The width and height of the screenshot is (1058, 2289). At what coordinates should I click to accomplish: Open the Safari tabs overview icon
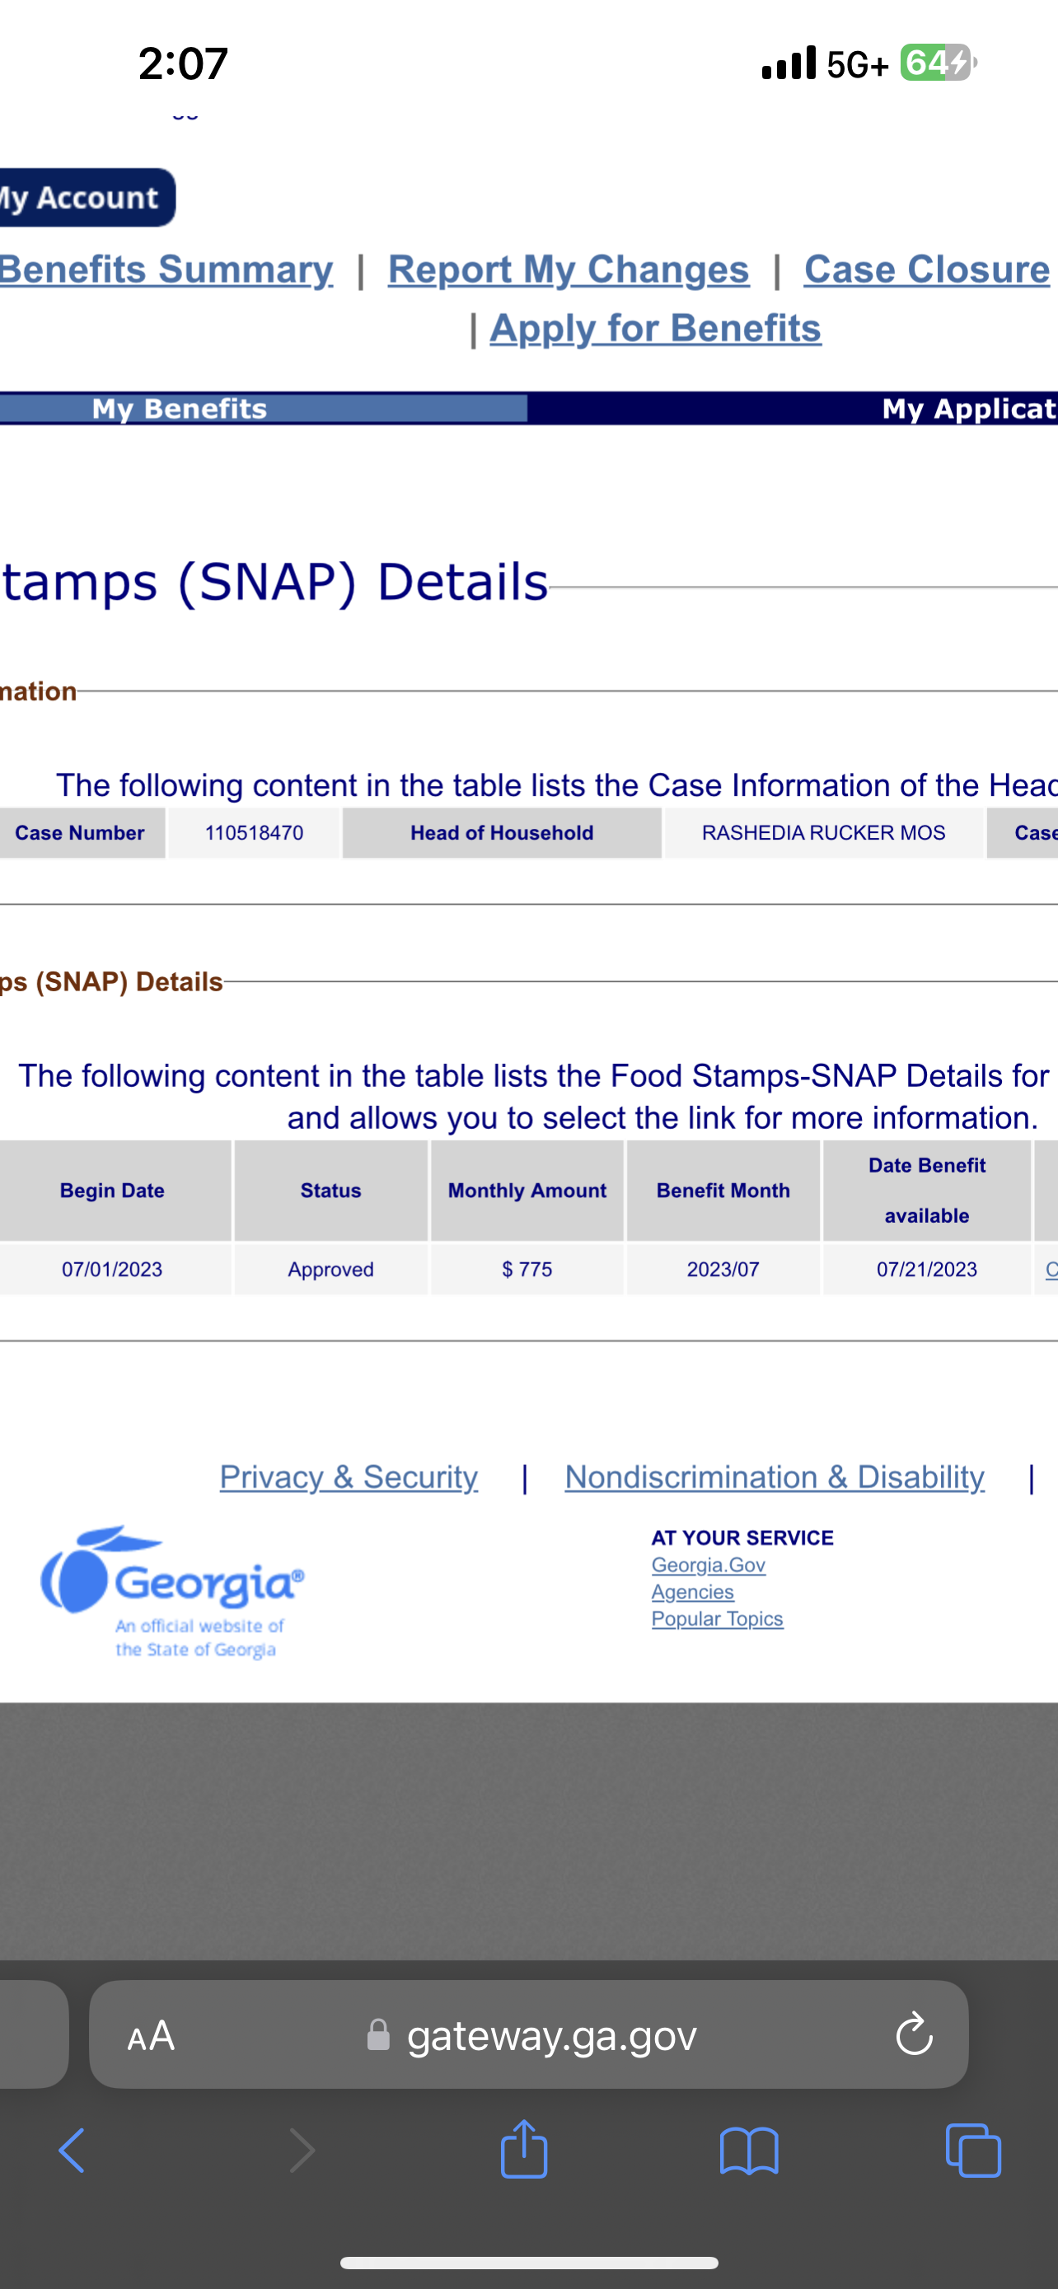point(974,2151)
